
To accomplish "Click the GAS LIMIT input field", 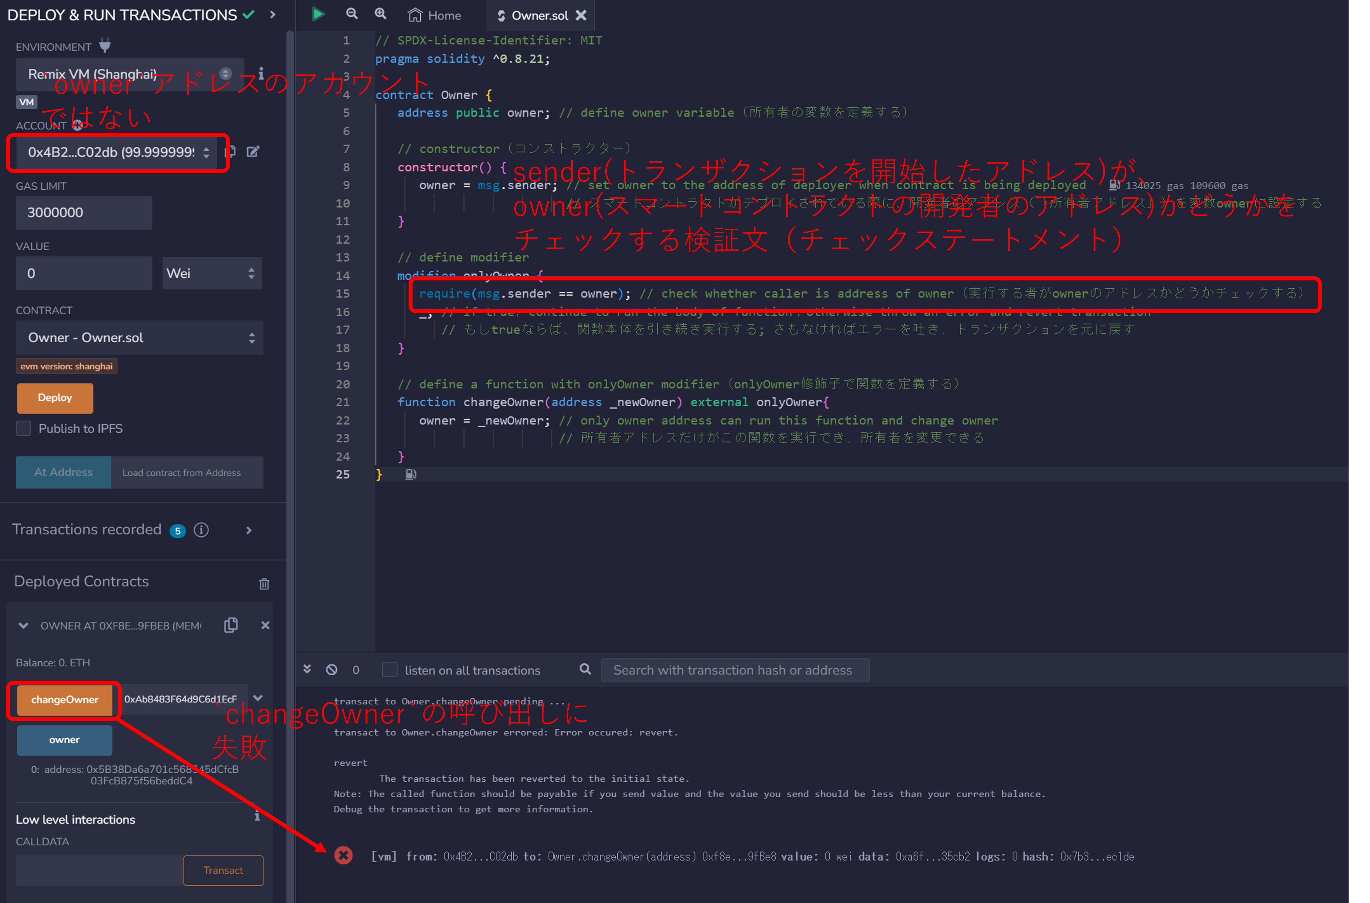I will 84,213.
